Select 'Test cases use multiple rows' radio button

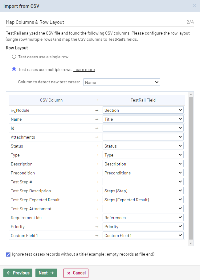pyautogui.click(x=14, y=69)
